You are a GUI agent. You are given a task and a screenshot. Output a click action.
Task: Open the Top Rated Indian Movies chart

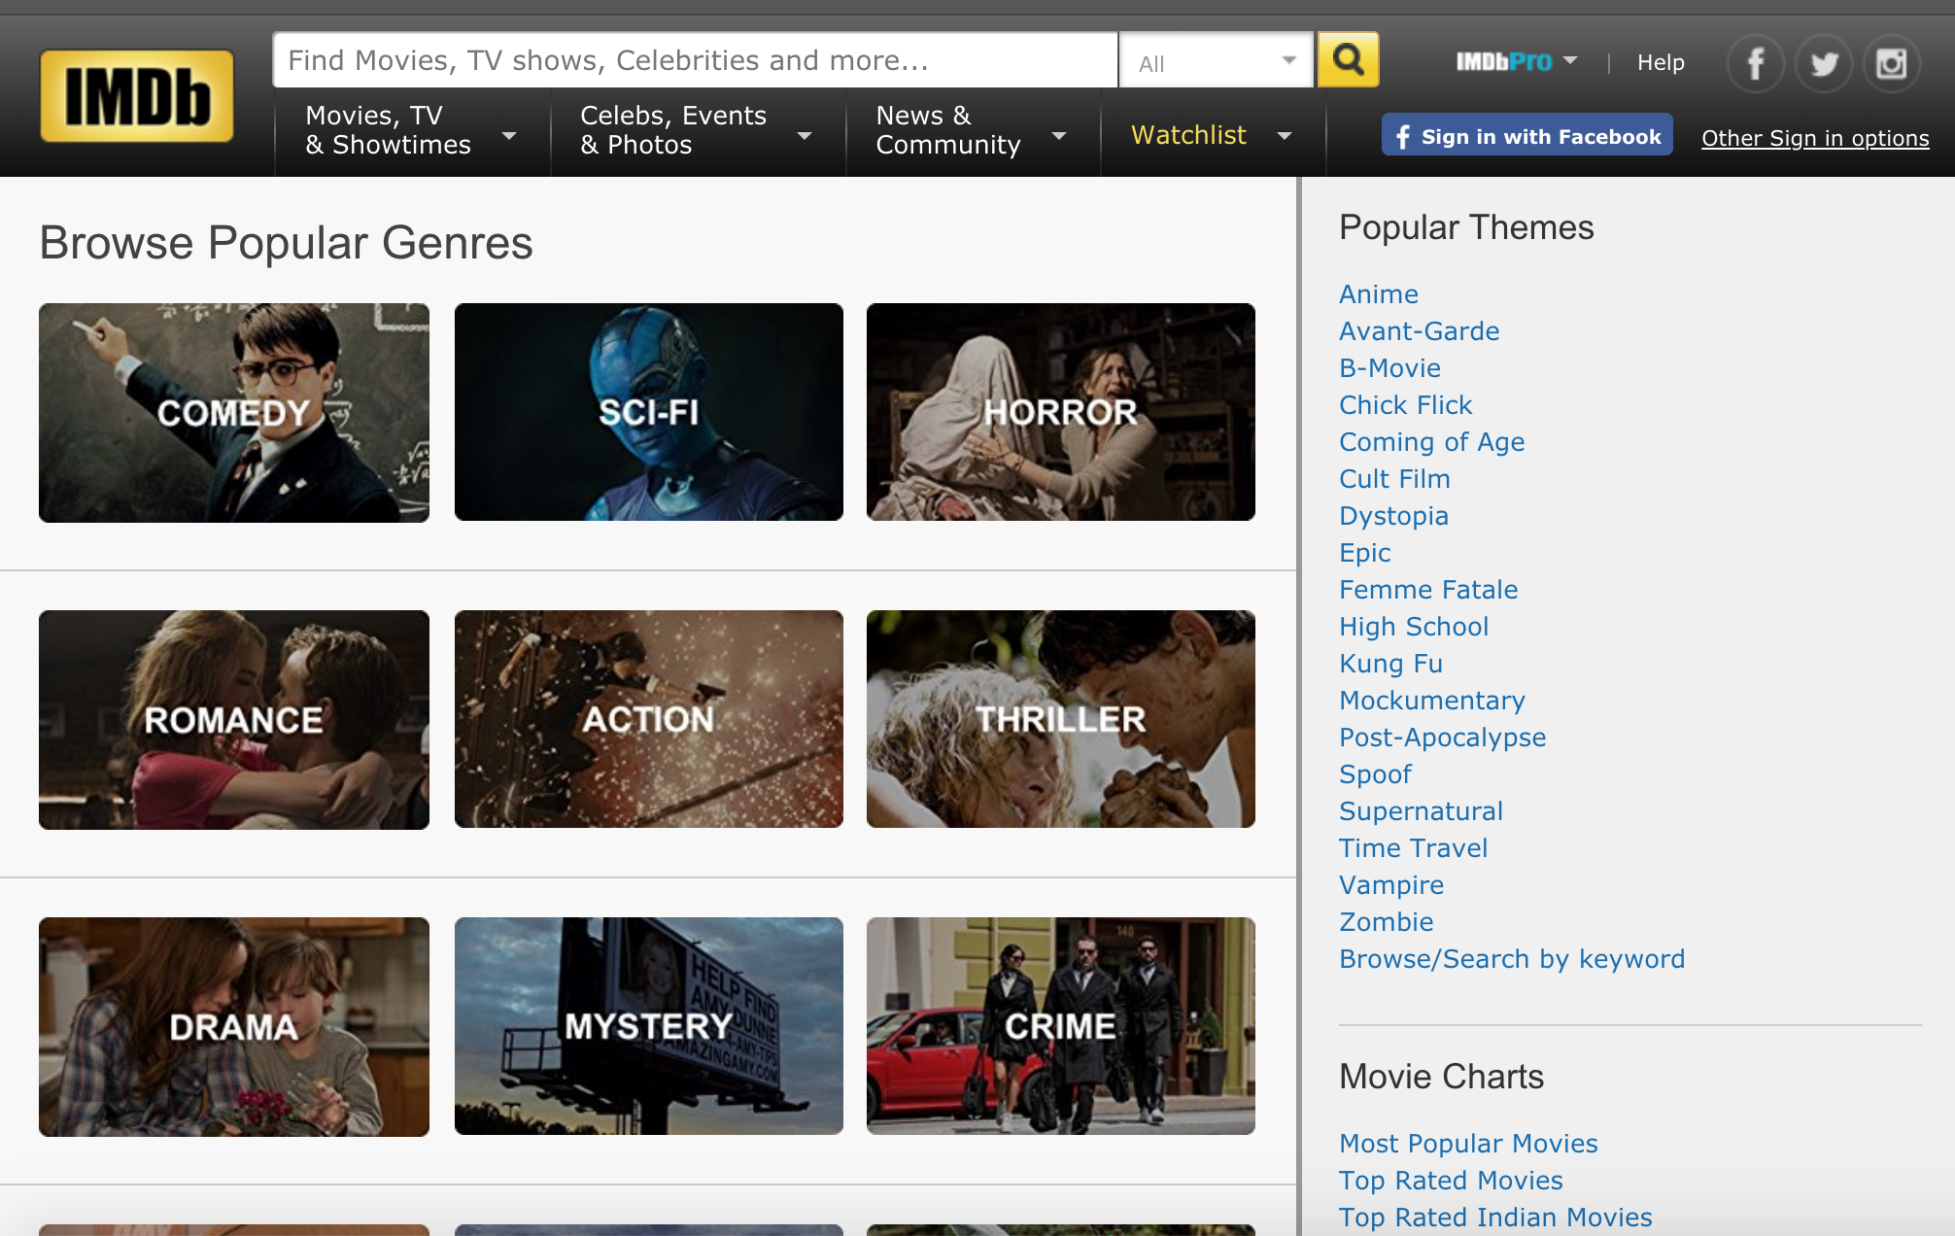[x=1495, y=1218]
